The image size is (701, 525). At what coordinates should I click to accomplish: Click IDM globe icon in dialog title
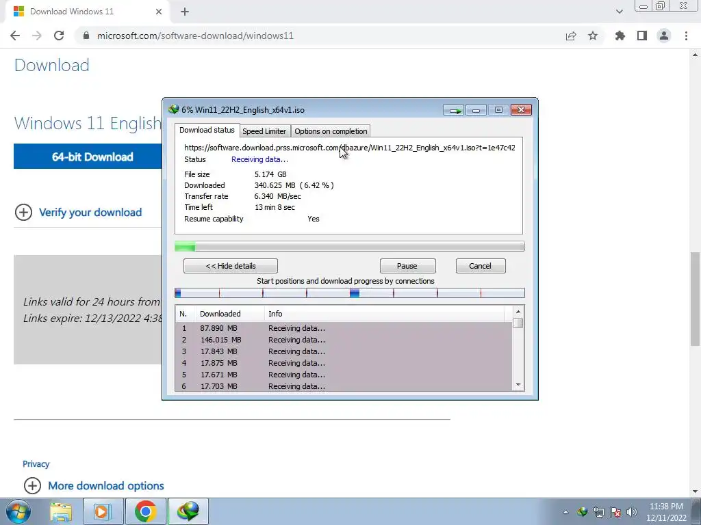173,109
